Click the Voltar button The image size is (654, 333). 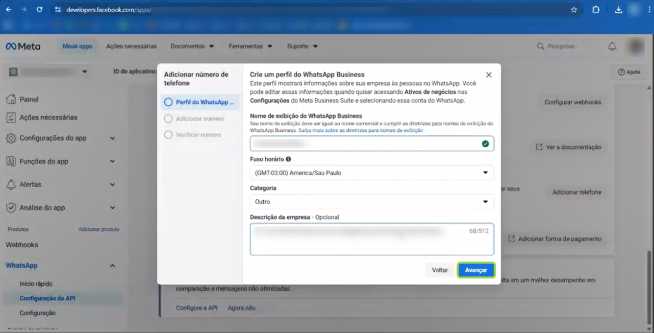point(440,270)
